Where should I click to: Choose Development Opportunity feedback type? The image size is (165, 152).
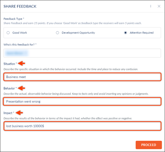57,33
